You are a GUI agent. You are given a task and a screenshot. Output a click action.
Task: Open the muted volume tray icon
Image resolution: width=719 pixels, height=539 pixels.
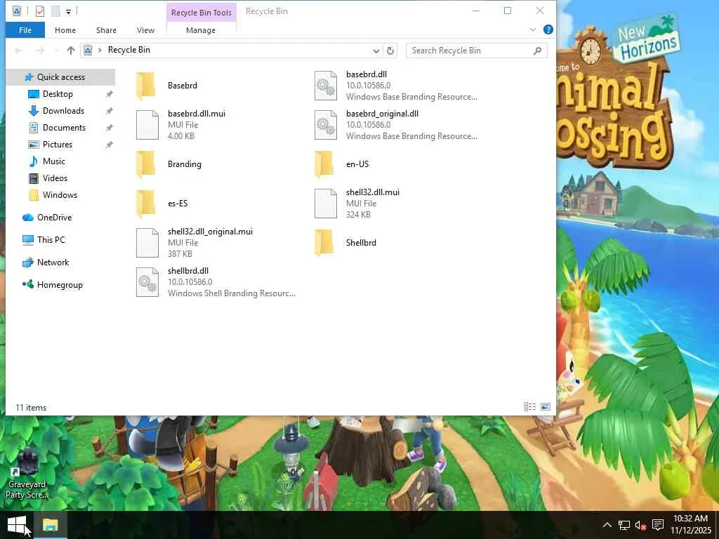[x=640, y=525]
